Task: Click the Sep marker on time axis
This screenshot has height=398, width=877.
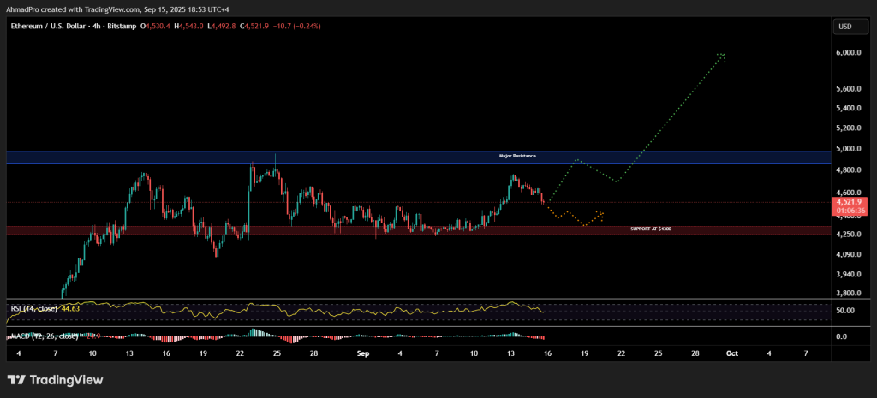Action: (x=362, y=353)
